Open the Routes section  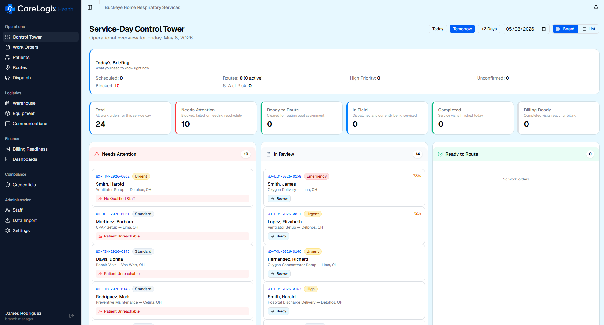pos(40,67)
